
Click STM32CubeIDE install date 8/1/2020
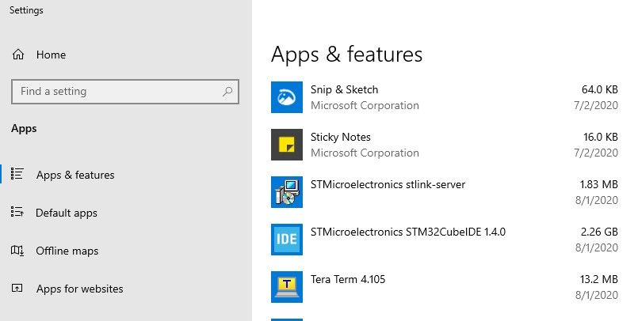pyautogui.click(x=597, y=247)
